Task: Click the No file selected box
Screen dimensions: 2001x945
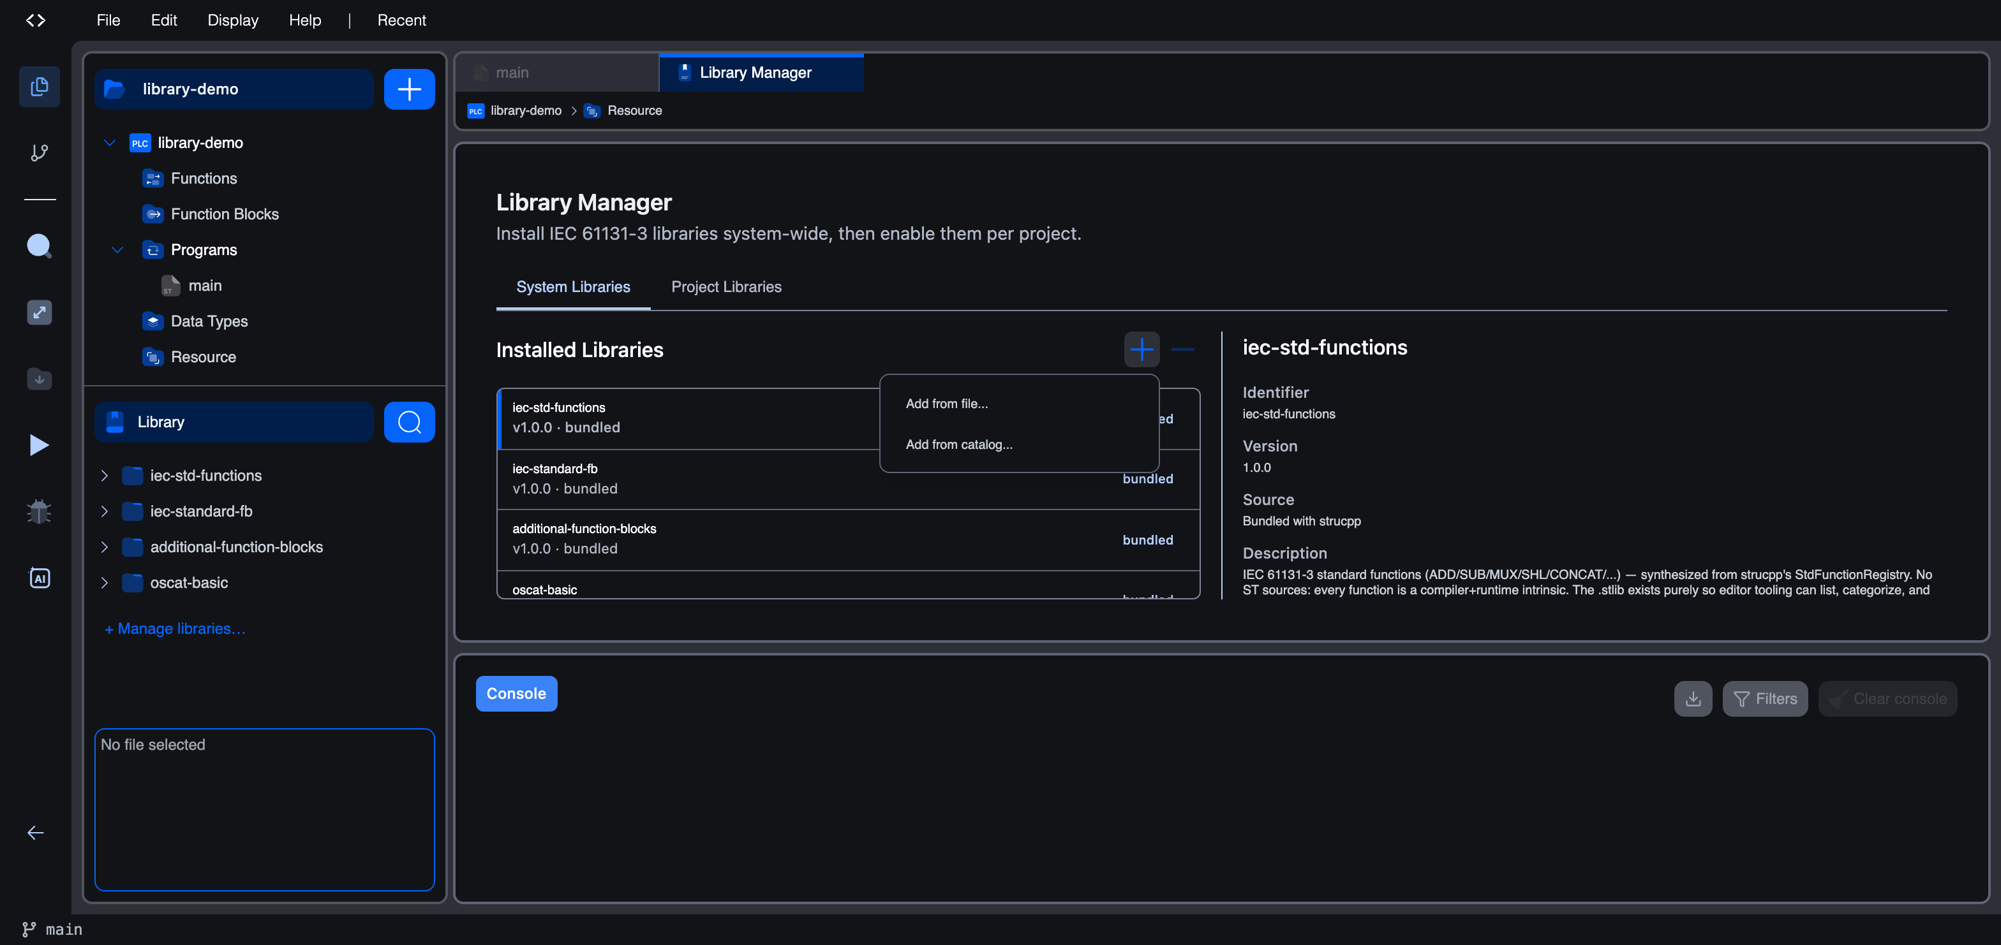Action: [x=264, y=809]
